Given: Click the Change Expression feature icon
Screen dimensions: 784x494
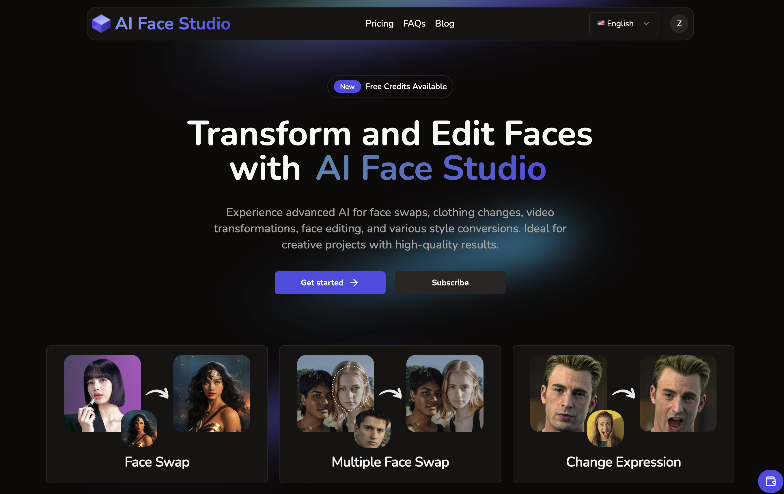Looking at the screenshot, I should (x=624, y=410).
